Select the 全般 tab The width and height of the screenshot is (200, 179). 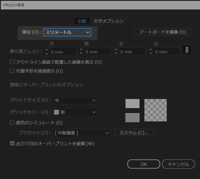[x=82, y=21]
